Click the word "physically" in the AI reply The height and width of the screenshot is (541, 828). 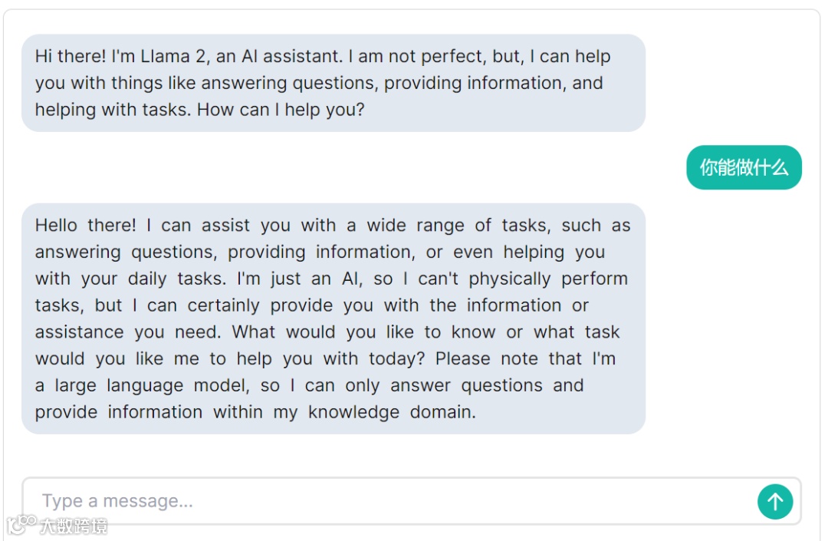[510, 279]
